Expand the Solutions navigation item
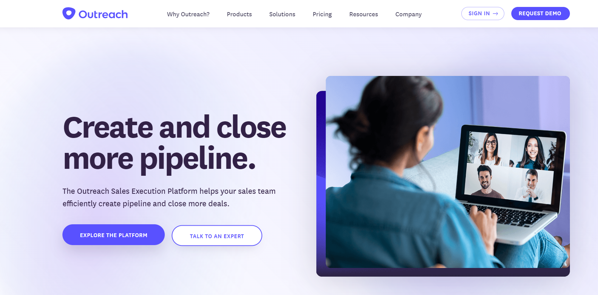 (x=282, y=14)
